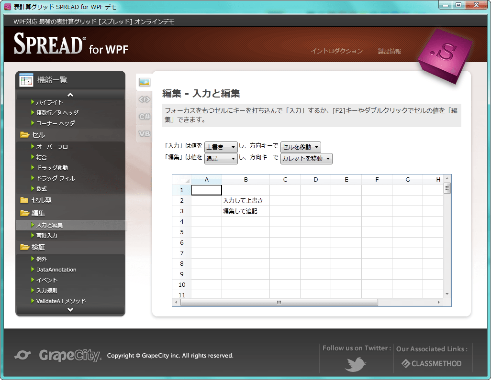The image size is (491, 380).
Task: Select the demo preview image tab
Action: pyautogui.click(x=144, y=81)
